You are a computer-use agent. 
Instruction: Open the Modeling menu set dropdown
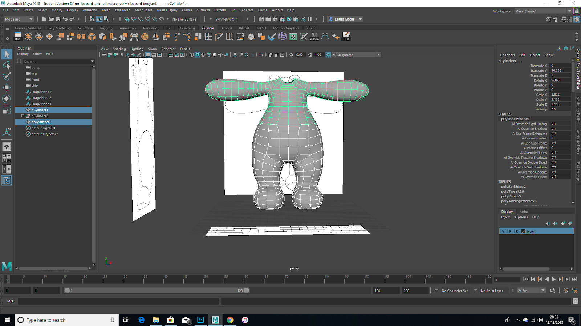click(x=19, y=19)
